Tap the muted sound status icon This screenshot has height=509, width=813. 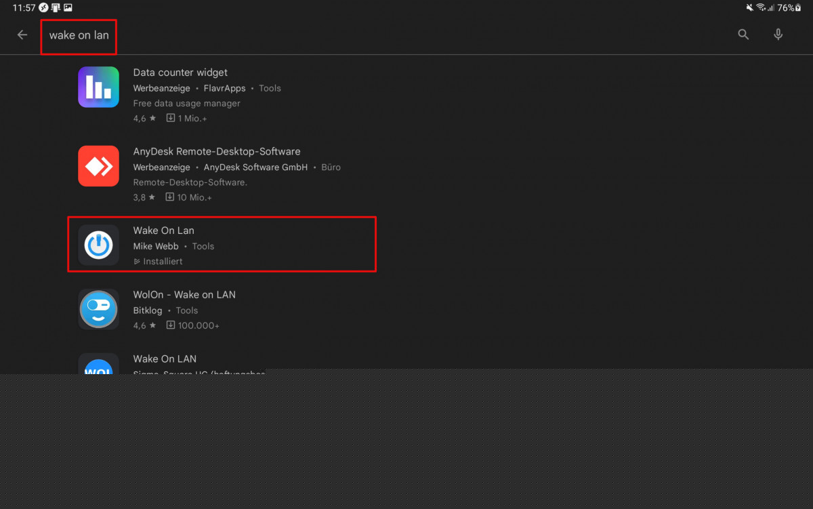coord(750,7)
